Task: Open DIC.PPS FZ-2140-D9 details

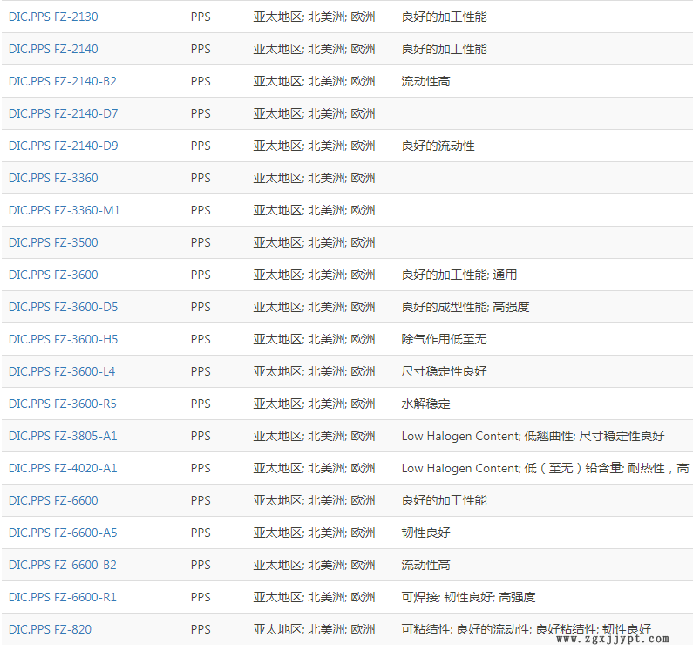Action: point(63,146)
